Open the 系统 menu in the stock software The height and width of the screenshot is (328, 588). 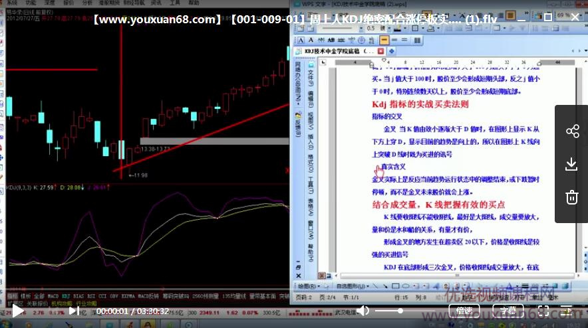pos(13,3)
